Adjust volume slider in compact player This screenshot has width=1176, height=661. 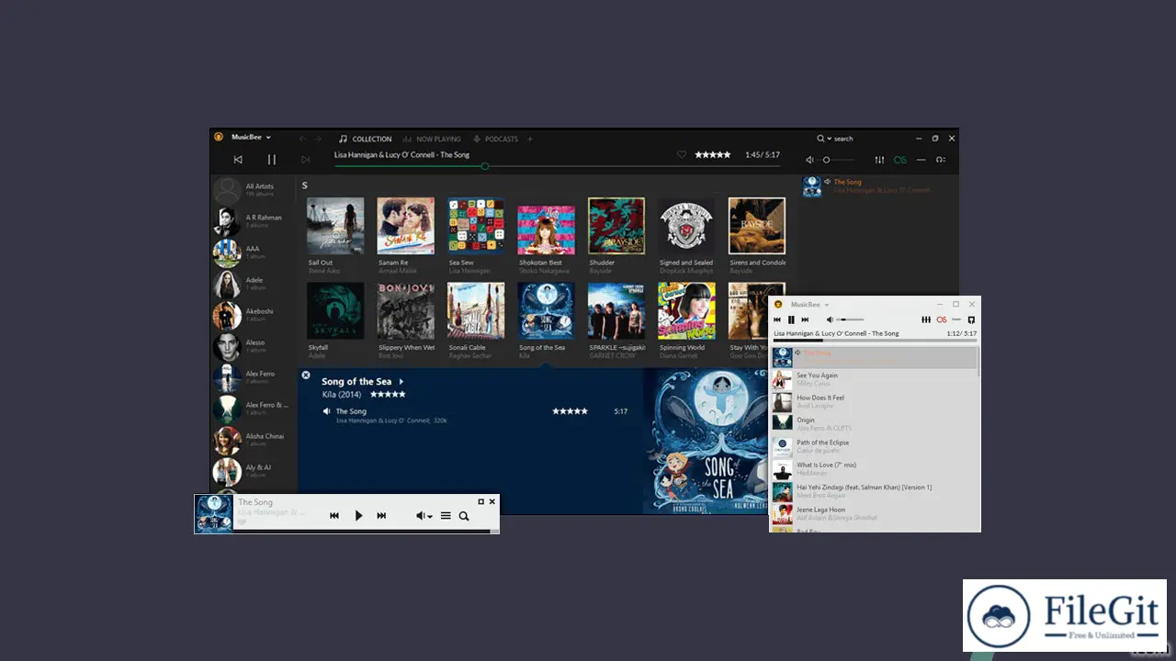pos(850,319)
